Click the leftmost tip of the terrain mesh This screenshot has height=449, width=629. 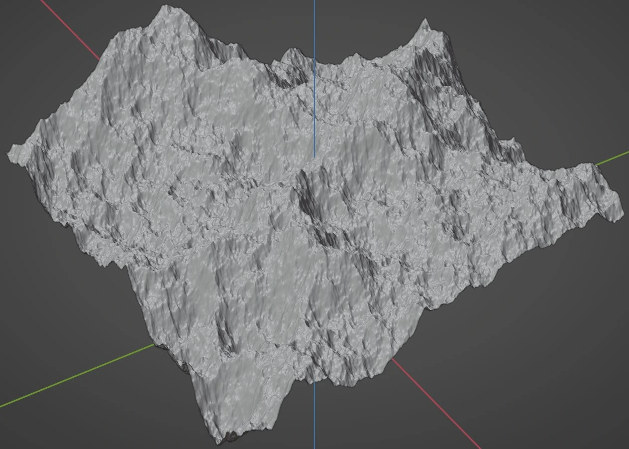tap(10, 153)
